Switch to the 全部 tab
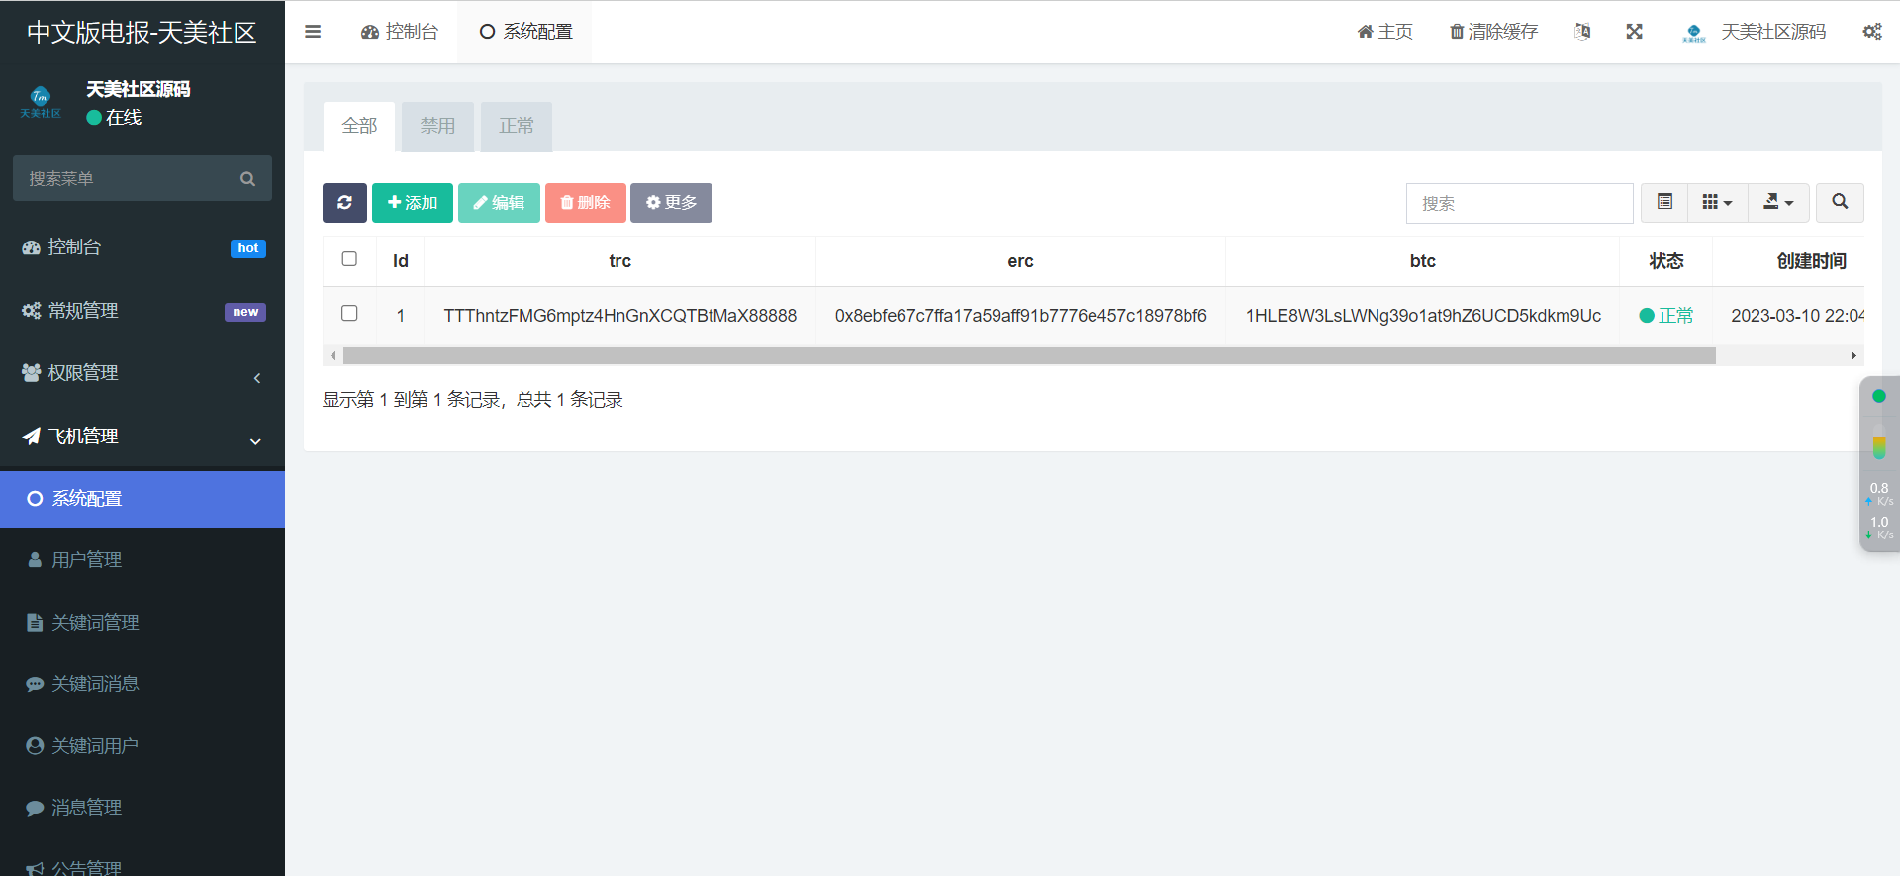 point(359,126)
